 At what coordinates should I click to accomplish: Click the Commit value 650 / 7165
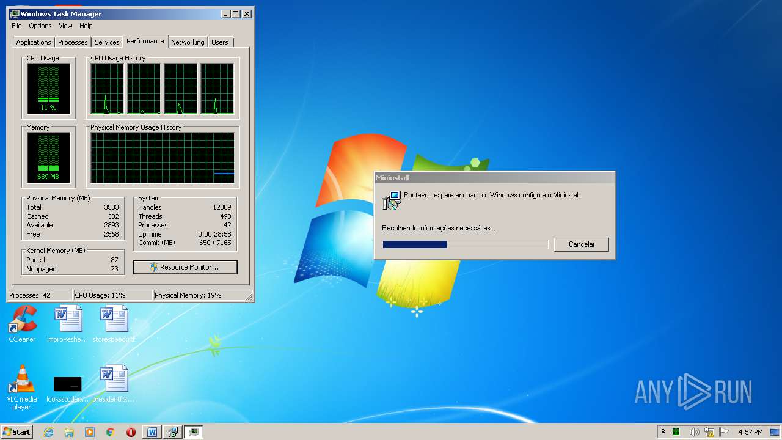[x=216, y=243]
